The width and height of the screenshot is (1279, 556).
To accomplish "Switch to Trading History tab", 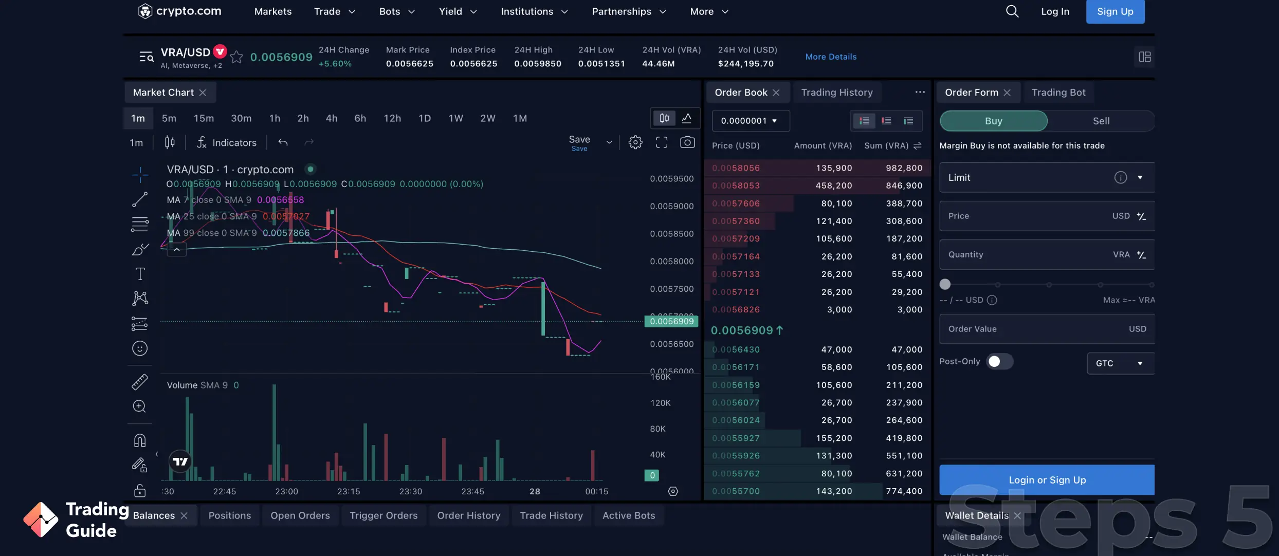I will tap(837, 92).
